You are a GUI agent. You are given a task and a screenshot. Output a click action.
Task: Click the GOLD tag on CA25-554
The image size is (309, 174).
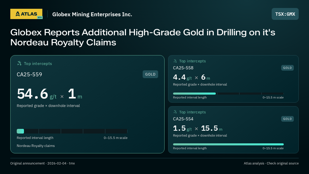point(287,119)
